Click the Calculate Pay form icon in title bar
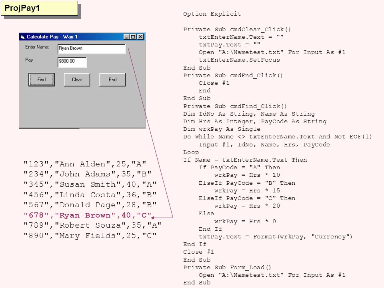 pos(23,37)
